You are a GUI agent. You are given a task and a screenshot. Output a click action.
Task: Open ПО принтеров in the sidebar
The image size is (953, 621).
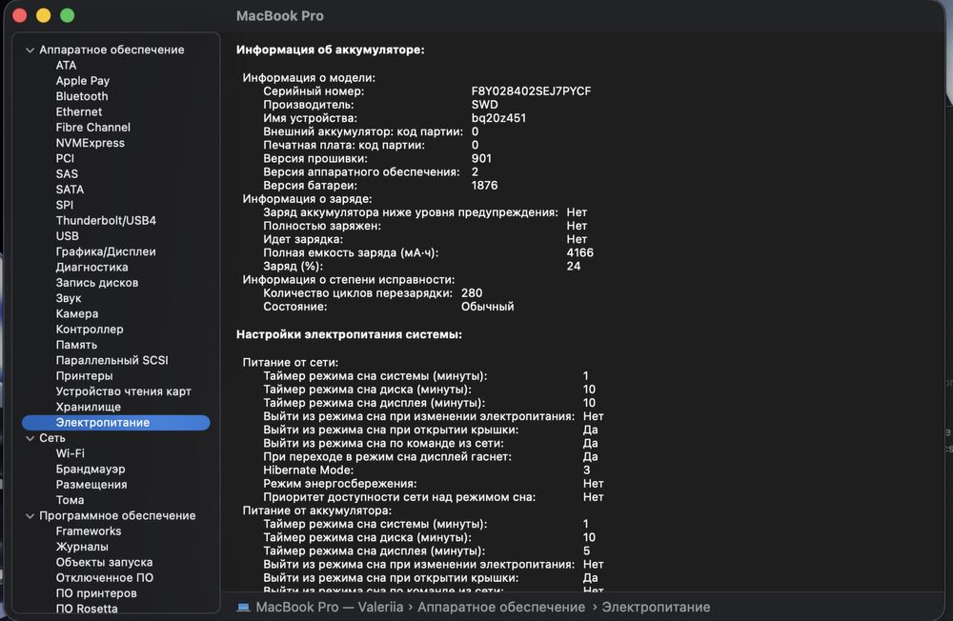(x=96, y=593)
